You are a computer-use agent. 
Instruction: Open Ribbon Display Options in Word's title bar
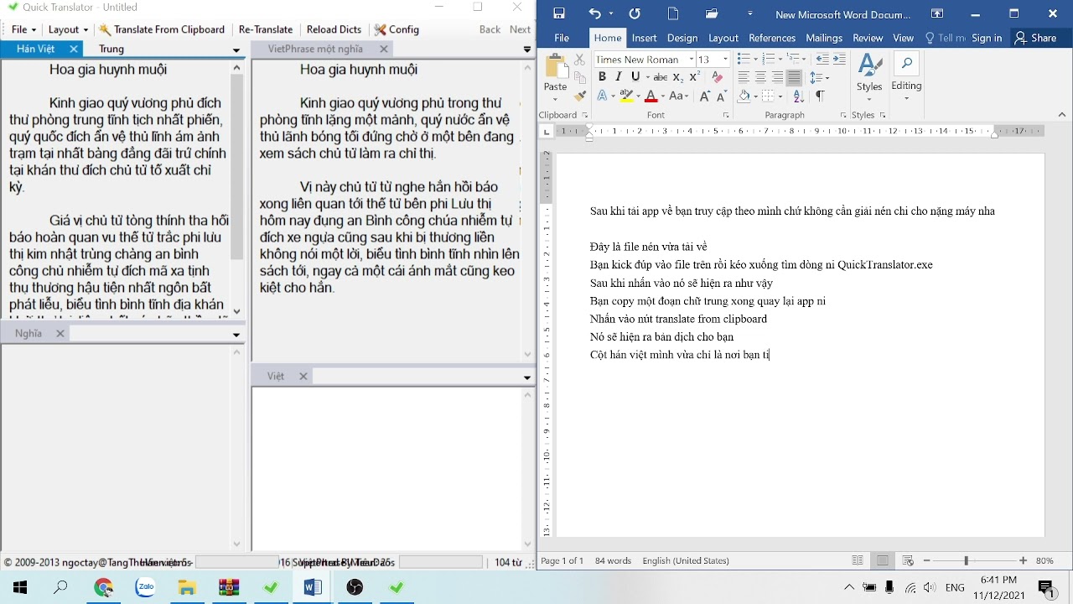(x=937, y=13)
